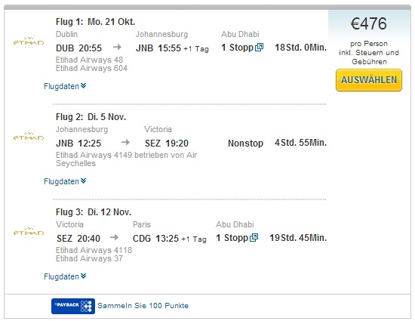Click Etihad logo beside Flug 1
This screenshot has width=415, height=321.
[29, 42]
